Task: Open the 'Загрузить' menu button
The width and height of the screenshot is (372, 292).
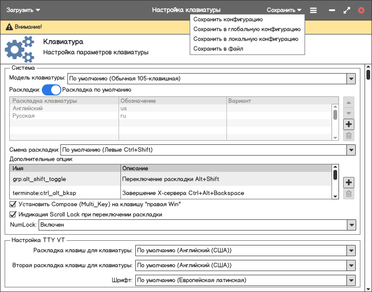Action: [x=23, y=10]
